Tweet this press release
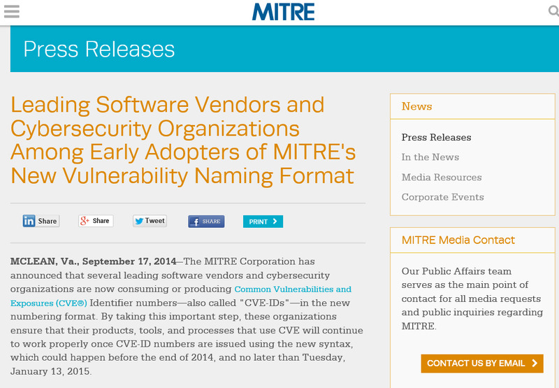The image size is (559, 388). click(150, 221)
